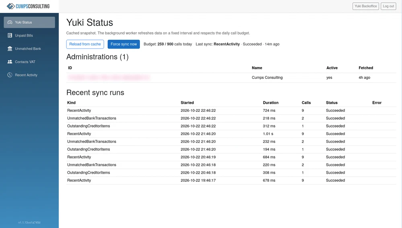402x228 pixels.
Task: Click the Error column header
Action: tap(377, 103)
